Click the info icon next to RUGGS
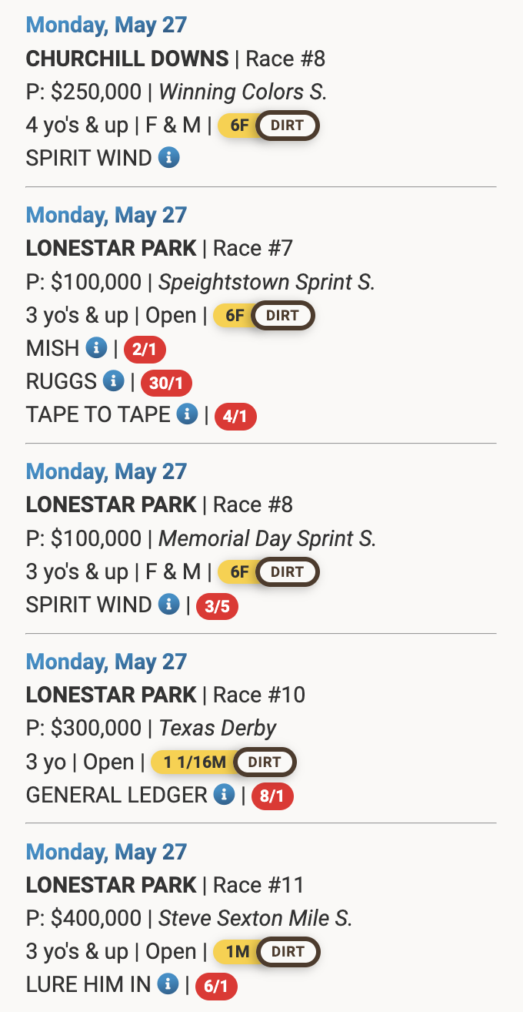Image resolution: width=523 pixels, height=1012 pixels. click(x=113, y=381)
